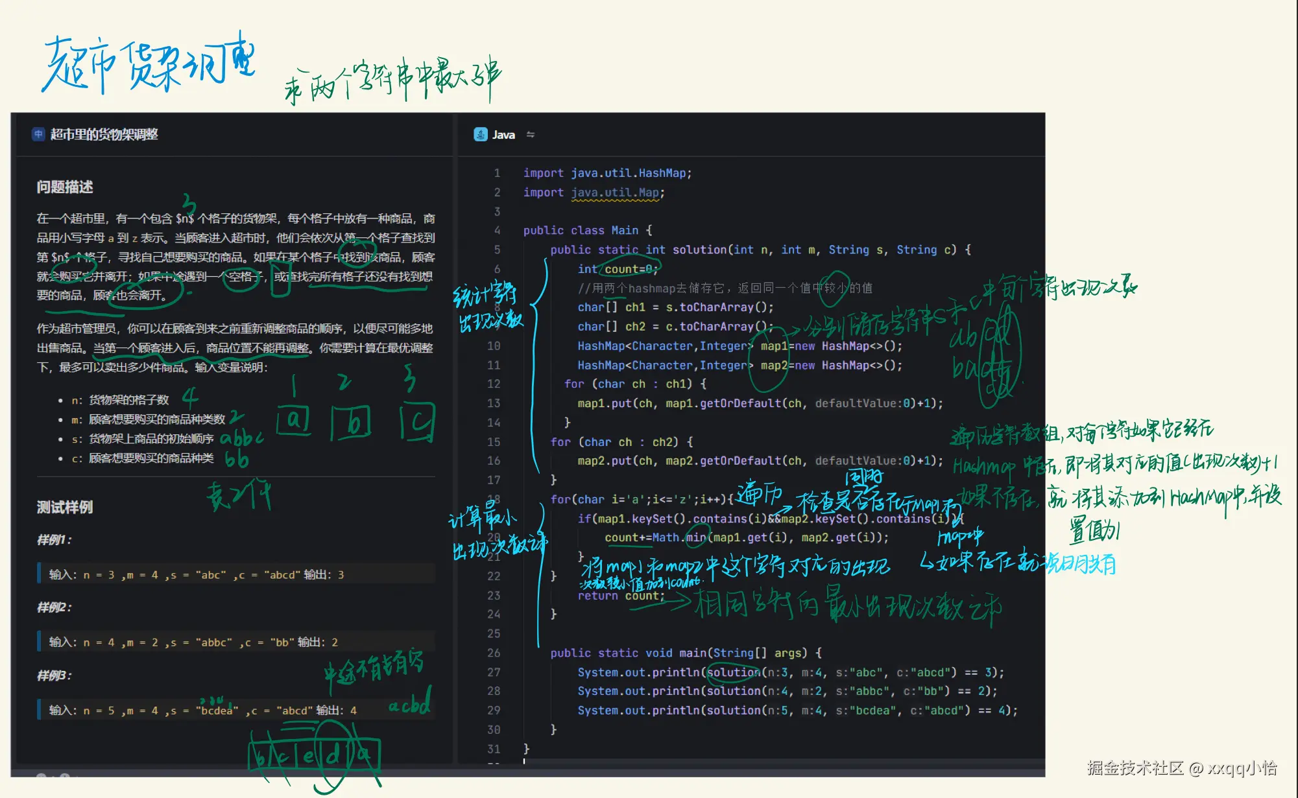Place cursor on import java.util.HashMap line

point(607,173)
